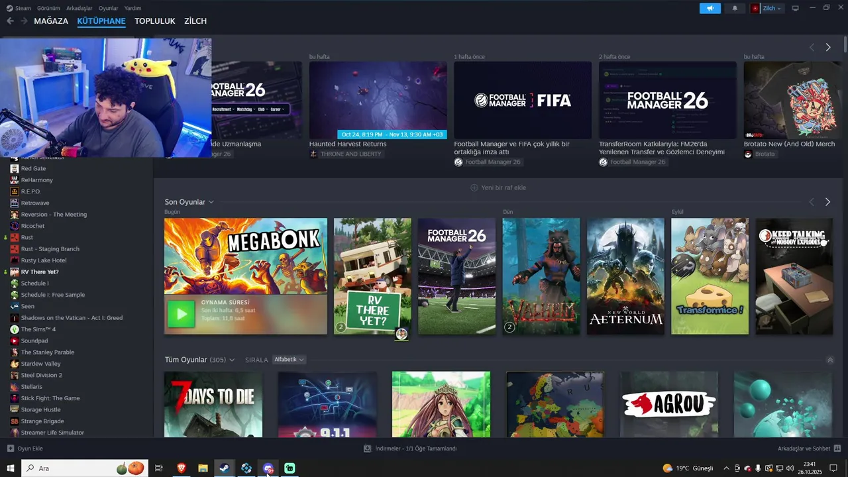Show hidden tray icons chevron
This screenshot has width=848, height=477.
coord(726,468)
